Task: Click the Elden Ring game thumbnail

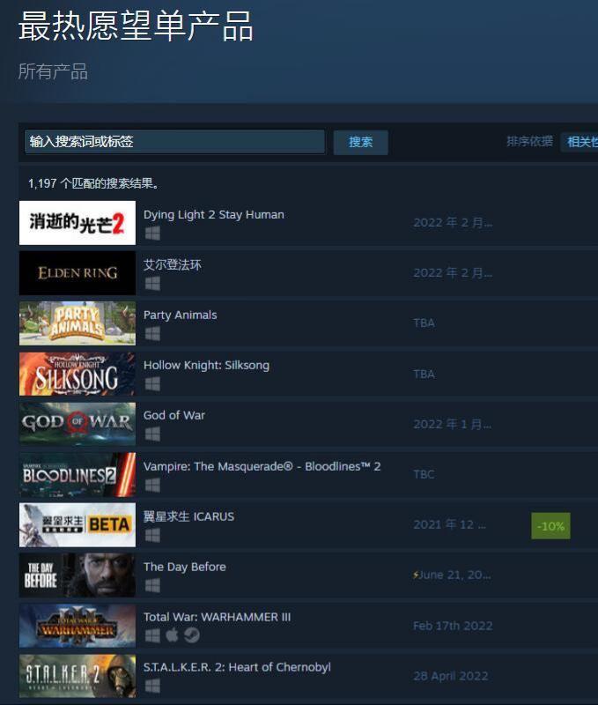Action: [78, 273]
